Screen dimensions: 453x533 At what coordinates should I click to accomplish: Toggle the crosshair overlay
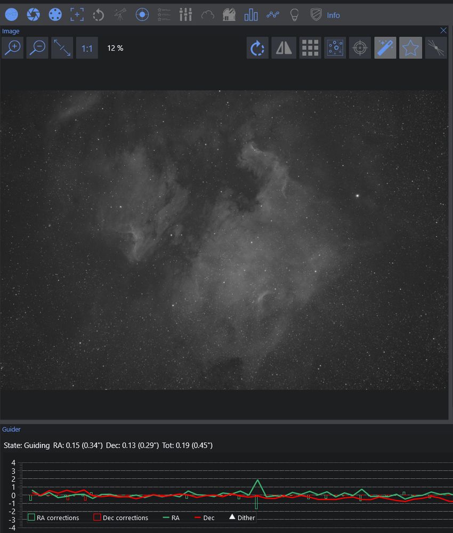[360, 47]
